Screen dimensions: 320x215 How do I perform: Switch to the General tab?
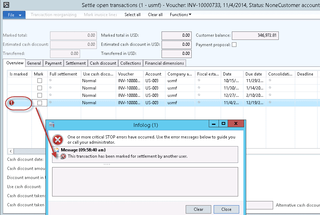34,63
